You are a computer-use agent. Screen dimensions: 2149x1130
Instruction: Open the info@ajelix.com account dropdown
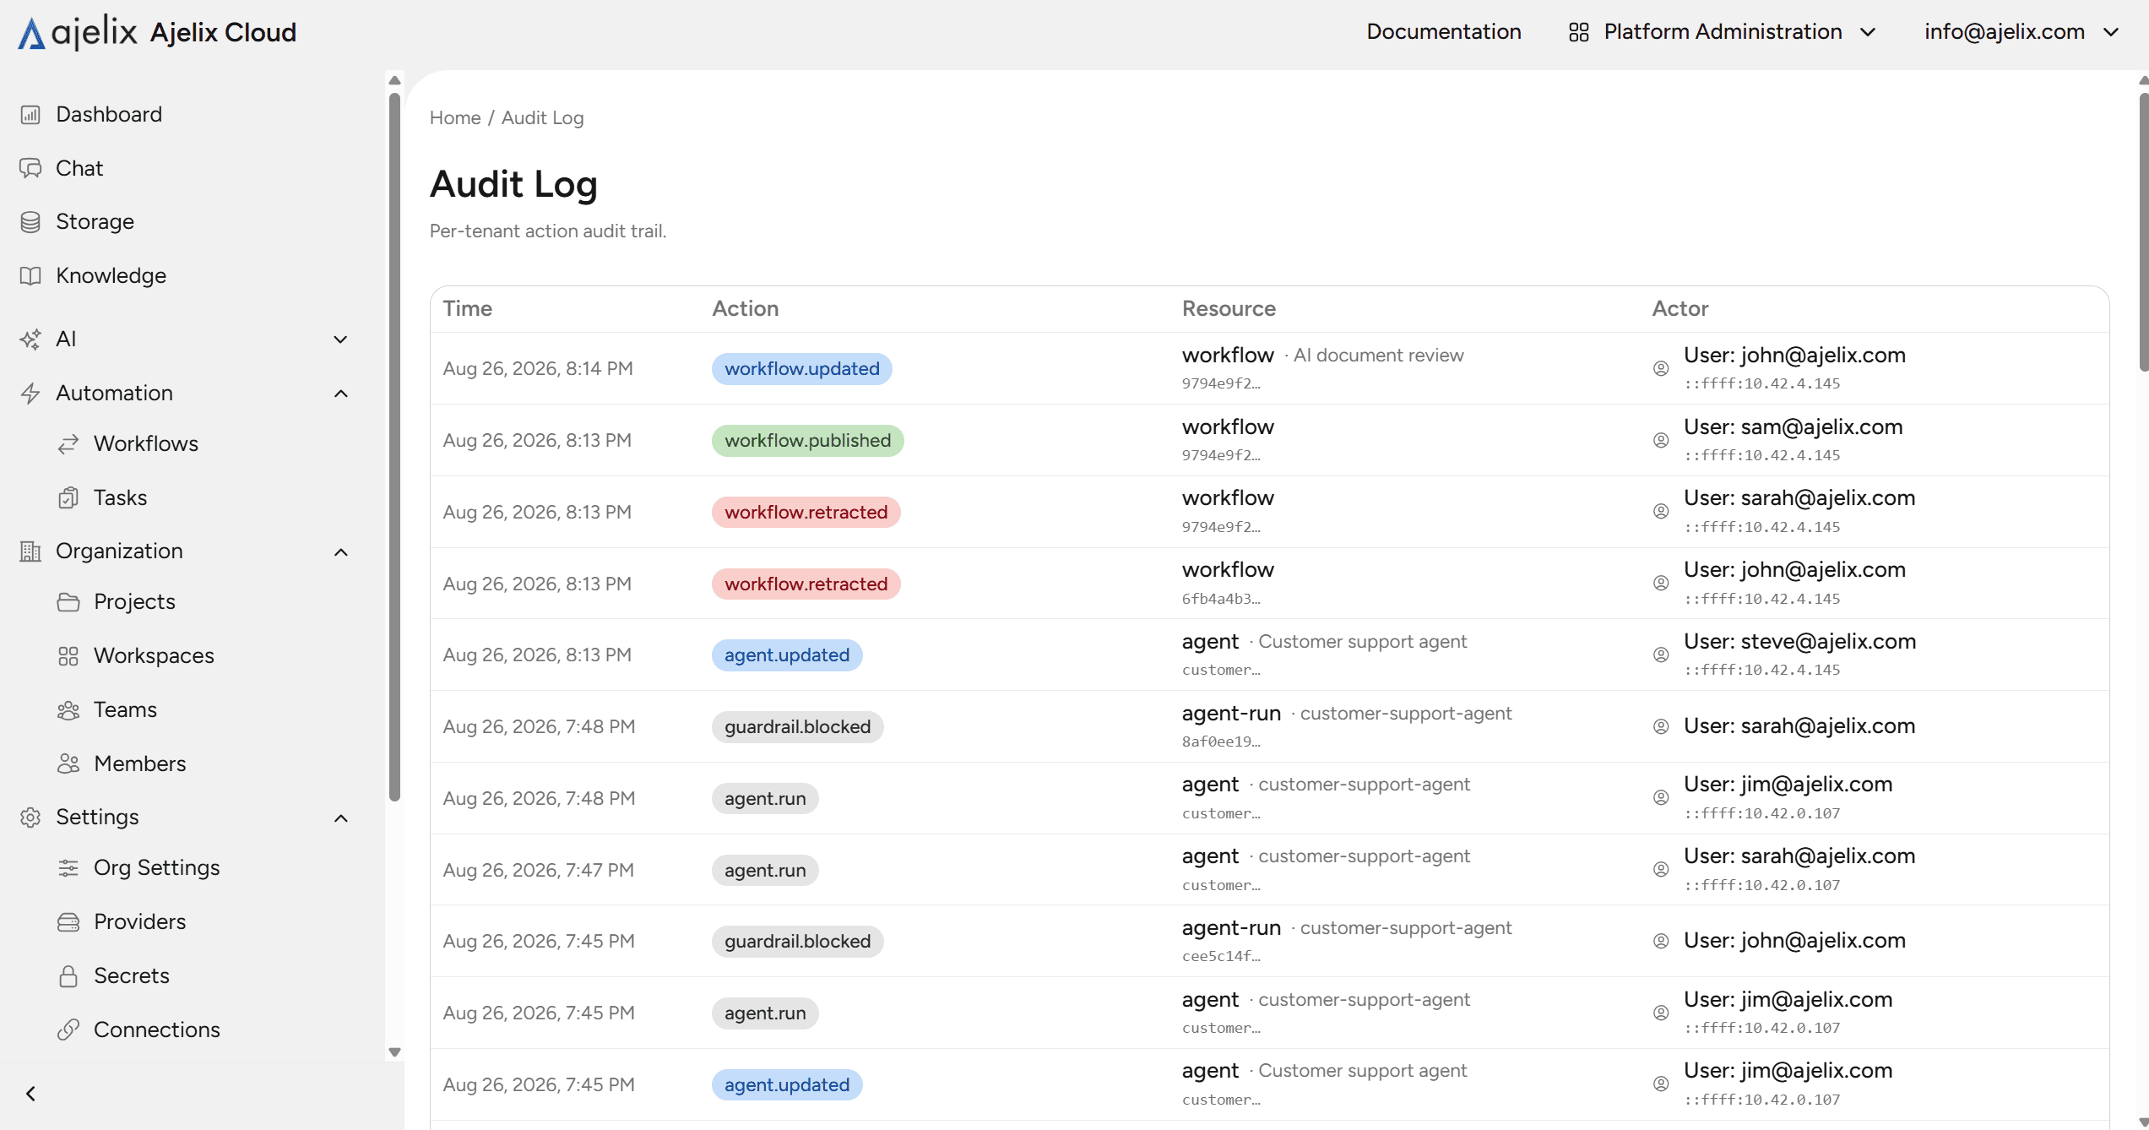(x=2021, y=32)
